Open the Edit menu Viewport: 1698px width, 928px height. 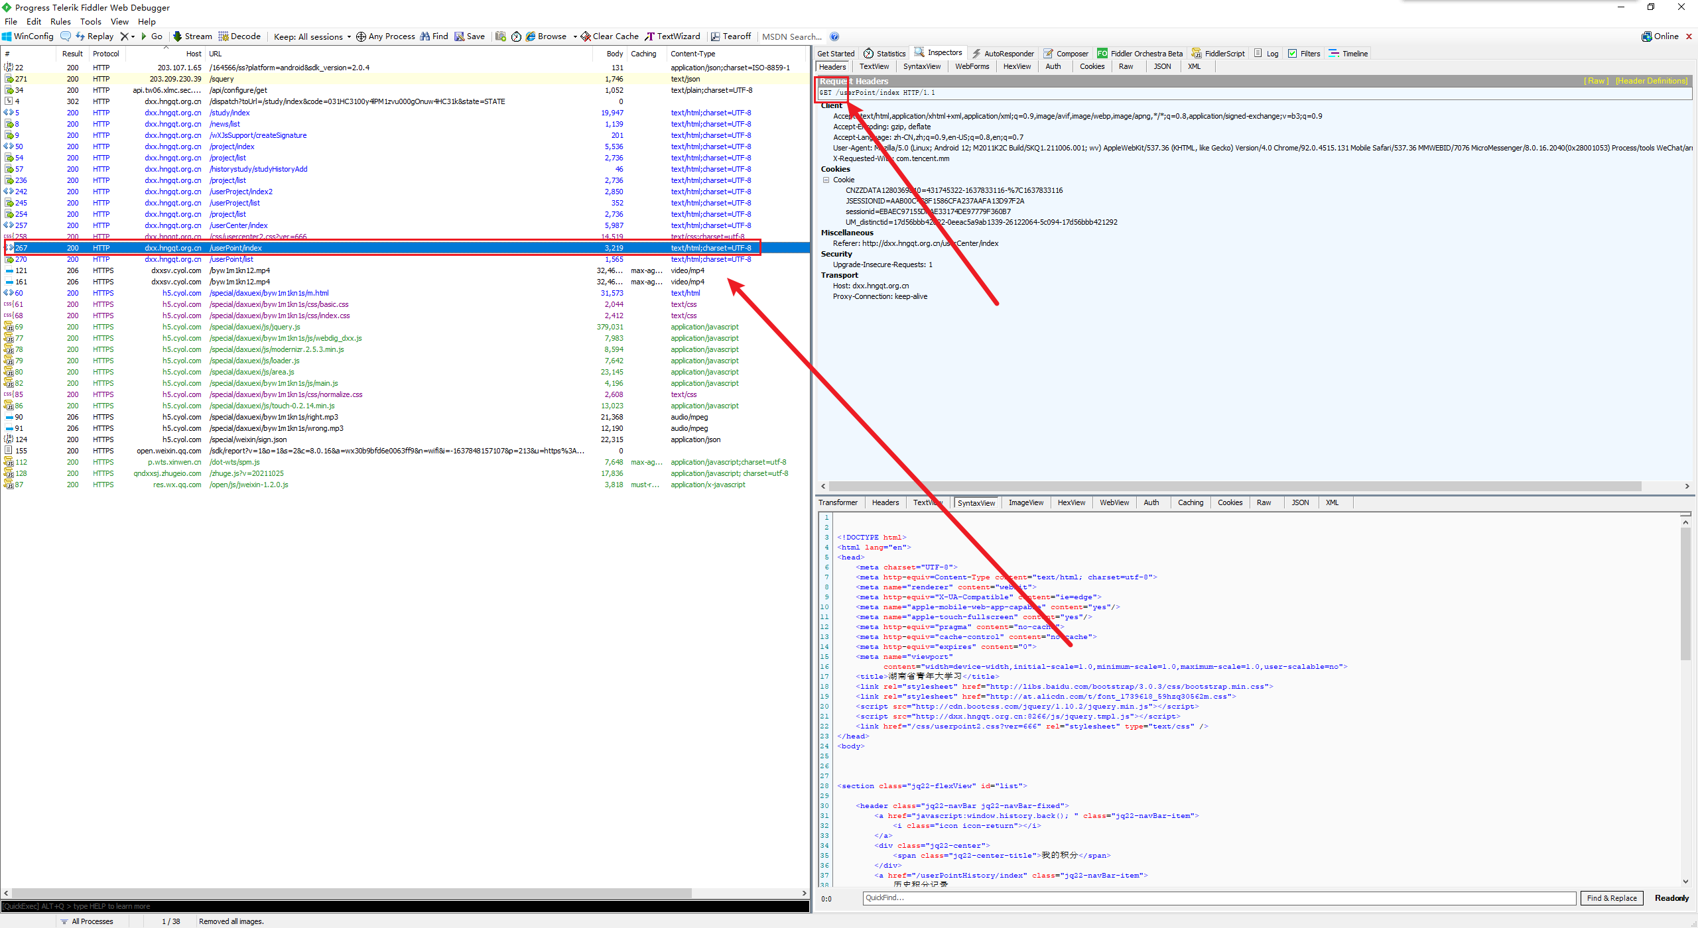click(x=34, y=21)
